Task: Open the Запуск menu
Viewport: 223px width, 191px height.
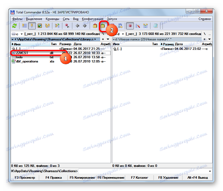Action: point(112,19)
